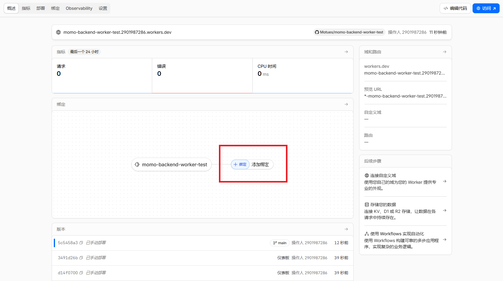Click the version hash 5c5458a3

pyautogui.click(x=68, y=243)
